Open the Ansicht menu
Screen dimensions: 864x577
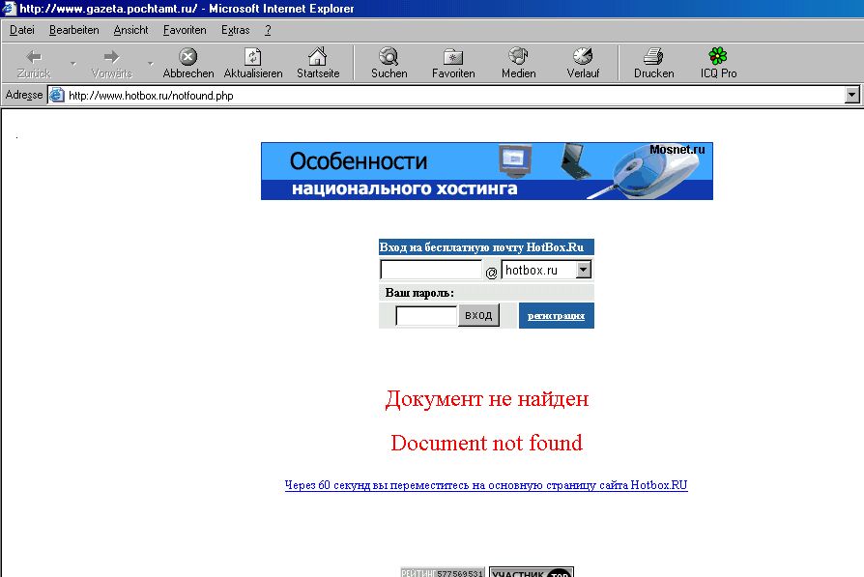click(x=130, y=30)
